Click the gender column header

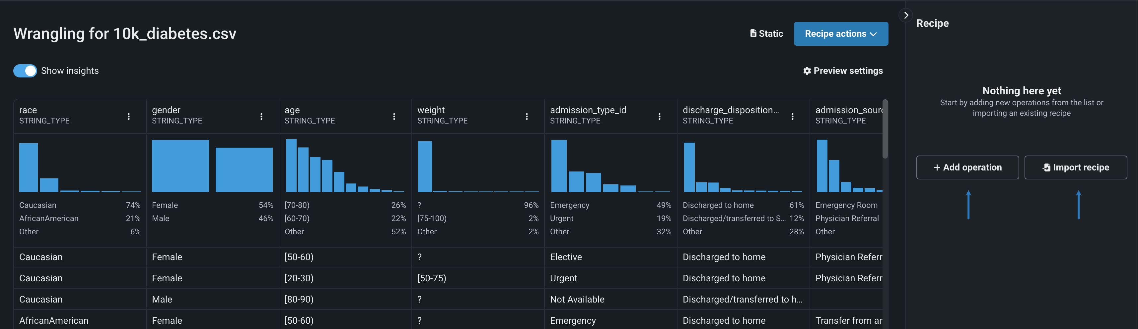click(x=166, y=110)
